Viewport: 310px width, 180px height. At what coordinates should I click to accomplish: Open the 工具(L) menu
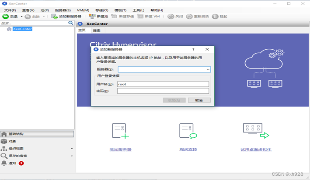click(139, 10)
